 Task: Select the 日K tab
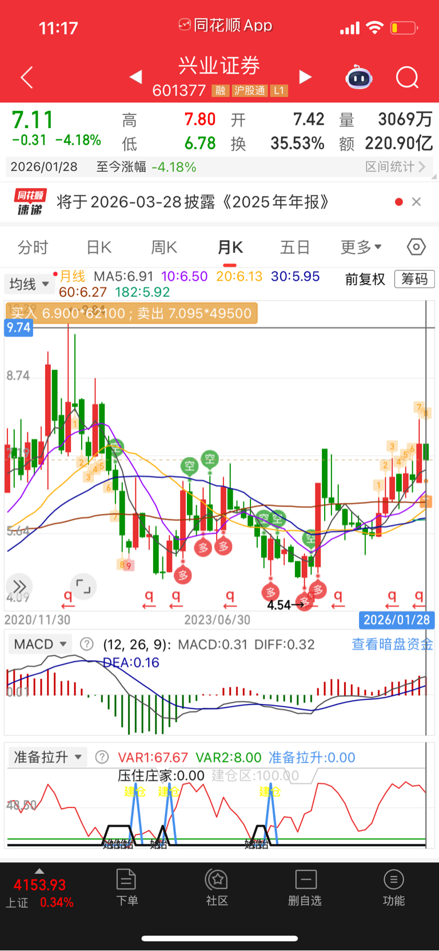[x=99, y=248]
